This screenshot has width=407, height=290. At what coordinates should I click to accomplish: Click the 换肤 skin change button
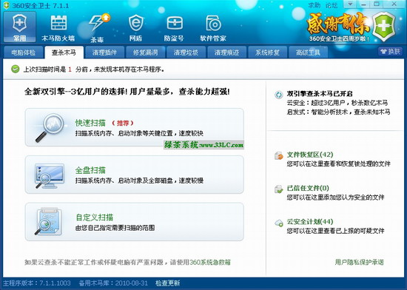click(390, 51)
